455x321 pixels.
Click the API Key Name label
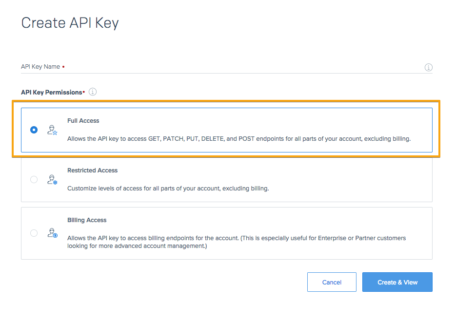pos(40,67)
